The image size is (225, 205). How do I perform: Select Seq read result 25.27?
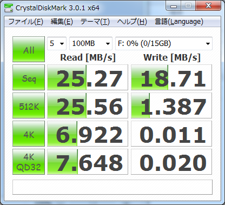88,77
